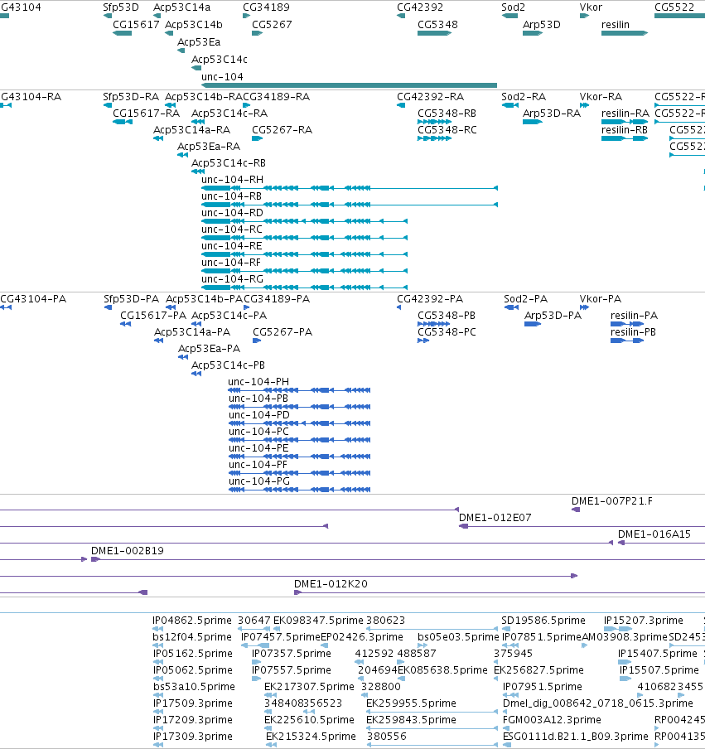Screen dimensions: 705x749
Task: Click EST EK215324.5prime label
Action: pos(311,737)
